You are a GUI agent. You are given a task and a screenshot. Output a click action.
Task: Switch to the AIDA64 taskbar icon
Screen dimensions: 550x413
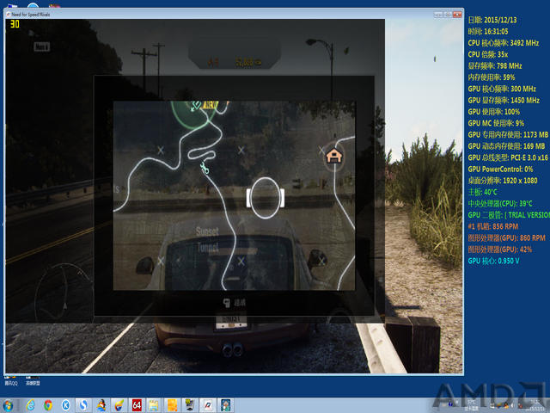tap(137, 405)
